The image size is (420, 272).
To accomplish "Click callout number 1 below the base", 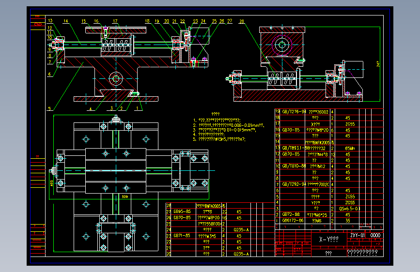I will 137,108.
